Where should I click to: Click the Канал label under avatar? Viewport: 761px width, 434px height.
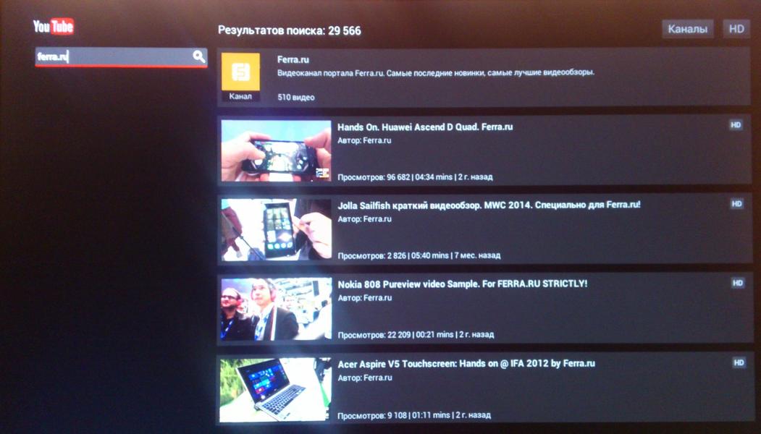click(x=240, y=96)
